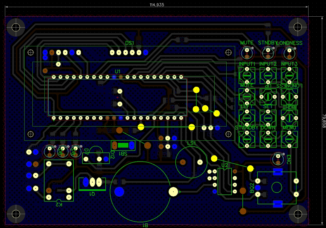Select the LED footprint next to ENC
Viewport: 326px width, 228px height.
278,159
